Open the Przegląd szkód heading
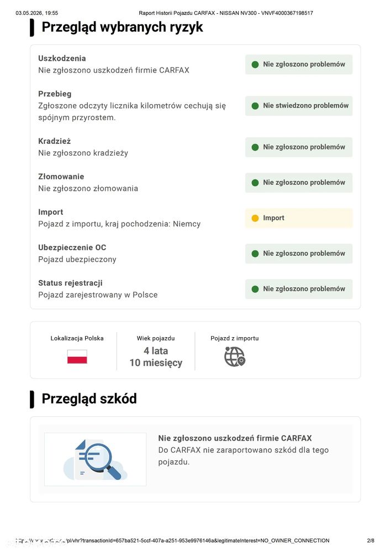 tap(89, 399)
